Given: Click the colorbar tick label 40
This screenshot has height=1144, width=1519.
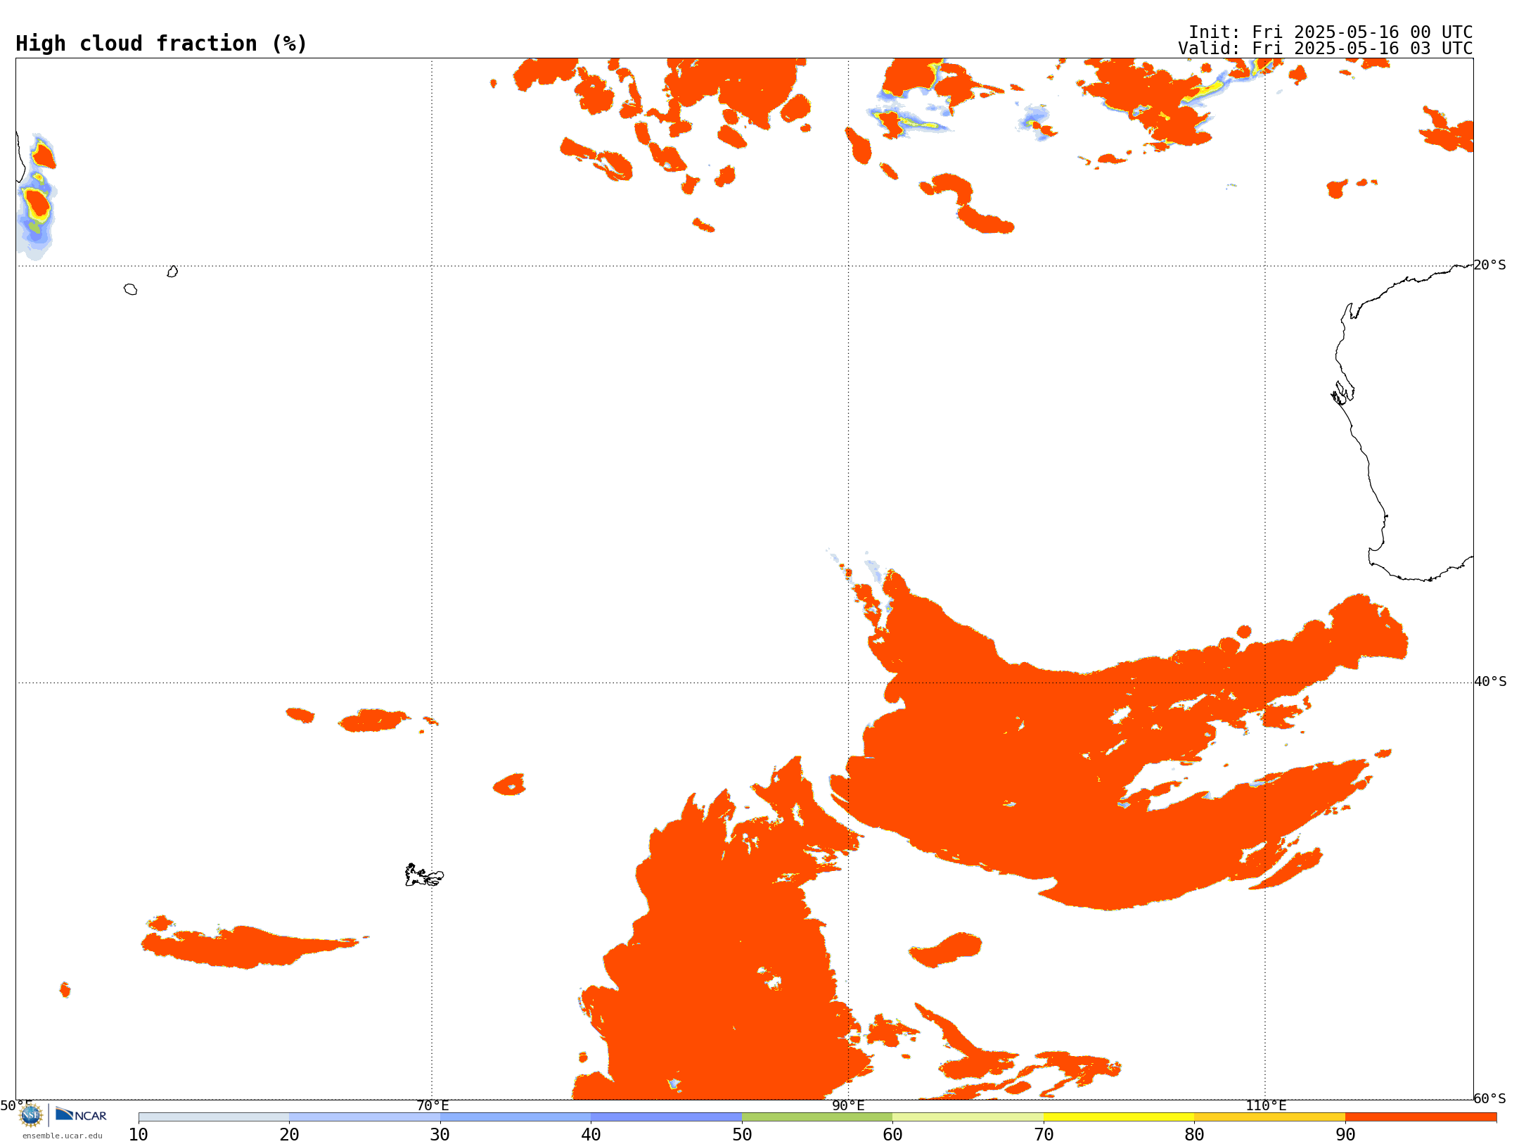Looking at the screenshot, I should tap(591, 1134).
